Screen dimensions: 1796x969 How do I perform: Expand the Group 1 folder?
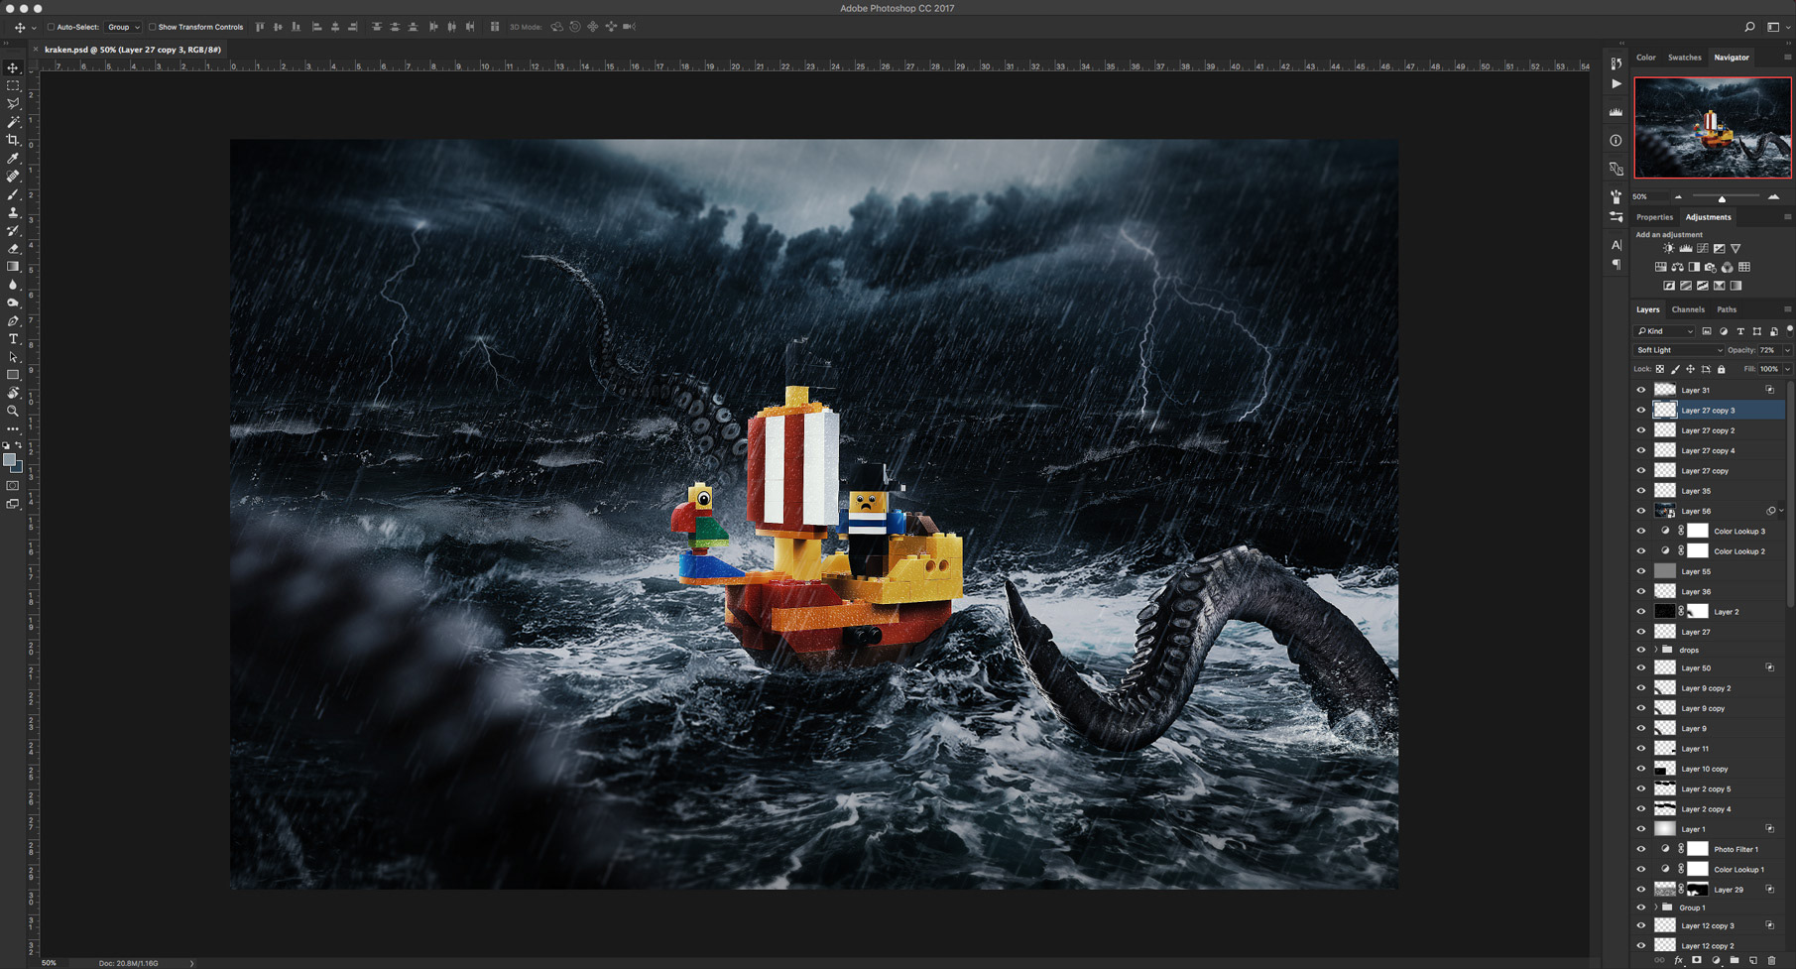coord(1655,908)
